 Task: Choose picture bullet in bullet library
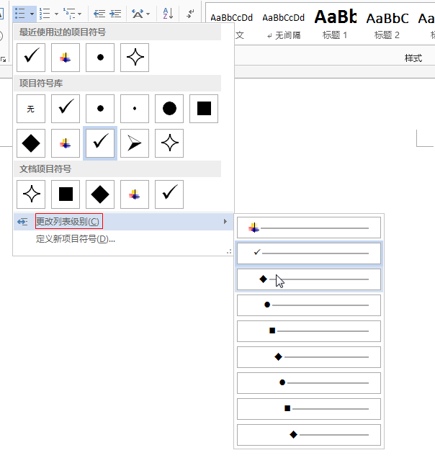click(x=66, y=143)
